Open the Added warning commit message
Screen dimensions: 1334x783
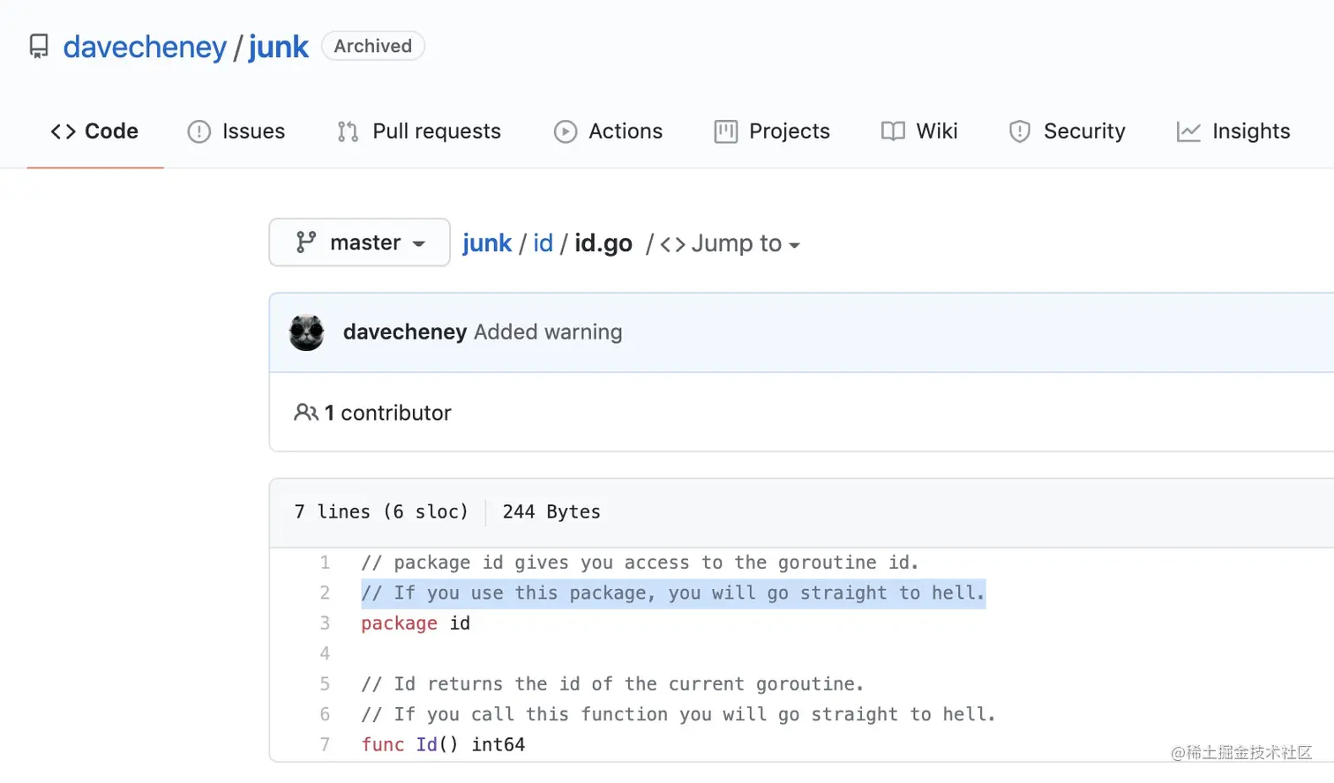[x=548, y=332]
